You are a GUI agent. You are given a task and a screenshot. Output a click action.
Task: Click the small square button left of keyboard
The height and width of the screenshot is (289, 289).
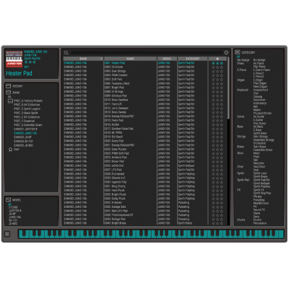7,234
